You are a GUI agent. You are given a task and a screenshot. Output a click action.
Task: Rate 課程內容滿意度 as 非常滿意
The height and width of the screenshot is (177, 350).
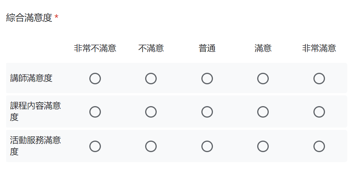(x=319, y=112)
